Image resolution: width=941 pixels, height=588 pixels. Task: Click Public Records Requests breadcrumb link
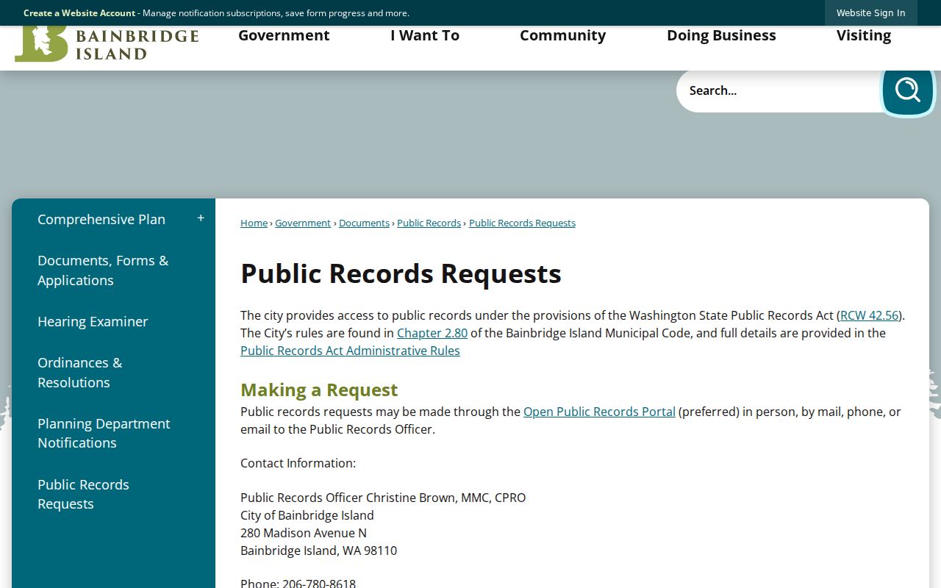pyautogui.click(x=522, y=223)
